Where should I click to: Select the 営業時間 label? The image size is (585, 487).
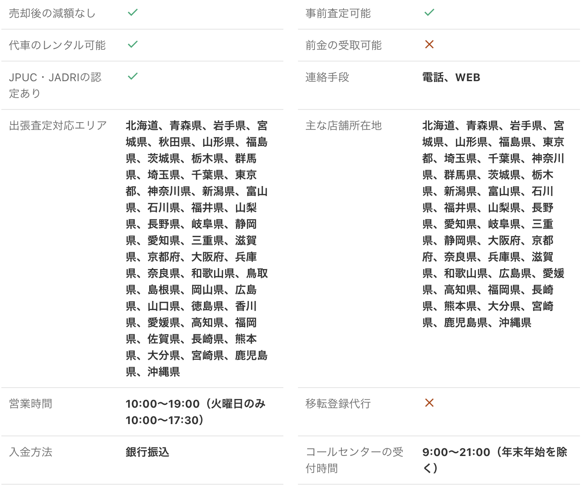tap(31, 404)
